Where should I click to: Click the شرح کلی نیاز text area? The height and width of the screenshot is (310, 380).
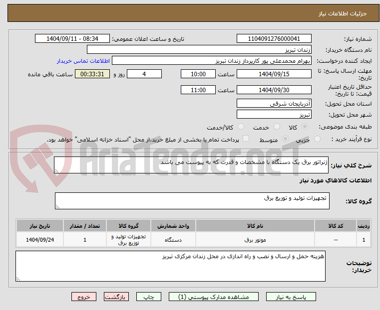pyautogui.click(x=191, y=165)
